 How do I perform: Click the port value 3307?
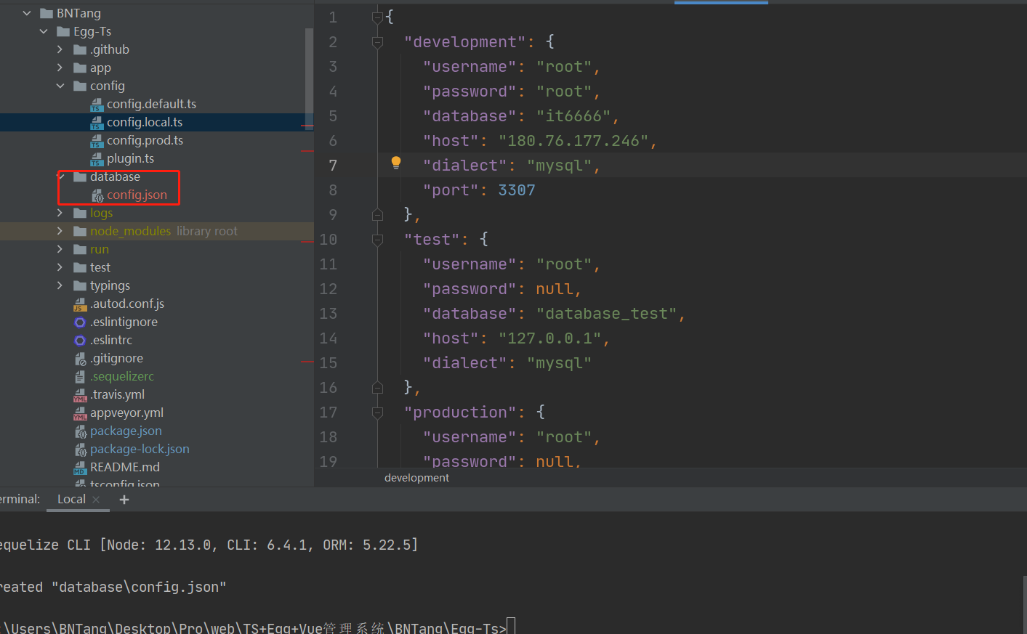(517, 190)
